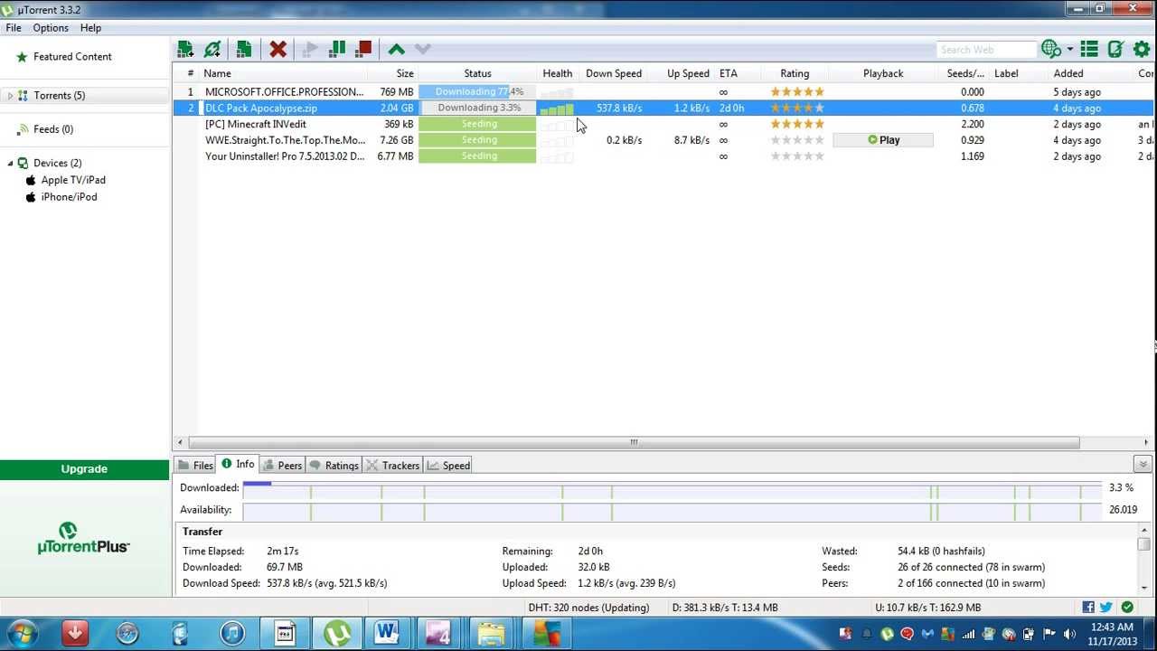Switch to the Peers tab
Viewport: 1157px width, 651px height.
pyautogui.click(x=282, y=466)
